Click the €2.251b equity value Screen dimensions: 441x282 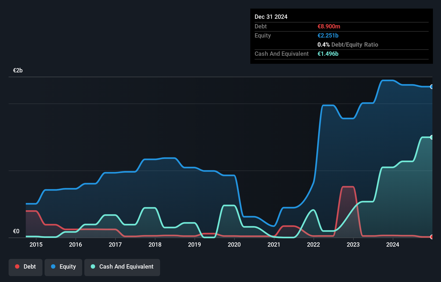328,35
